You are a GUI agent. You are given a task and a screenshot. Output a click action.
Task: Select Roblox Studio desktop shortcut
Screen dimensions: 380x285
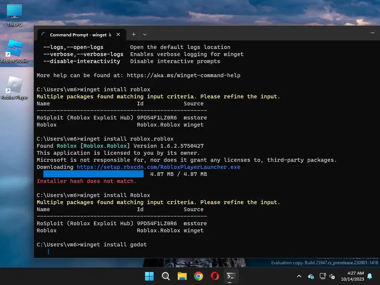pos(14,51)
